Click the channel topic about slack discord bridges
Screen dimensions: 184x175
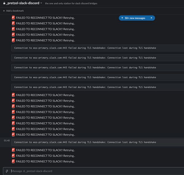pos(71,3)
